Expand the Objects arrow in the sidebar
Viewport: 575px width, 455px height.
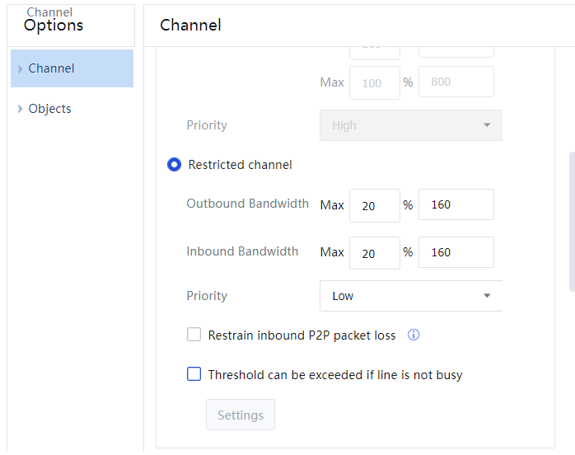[20, 109]
